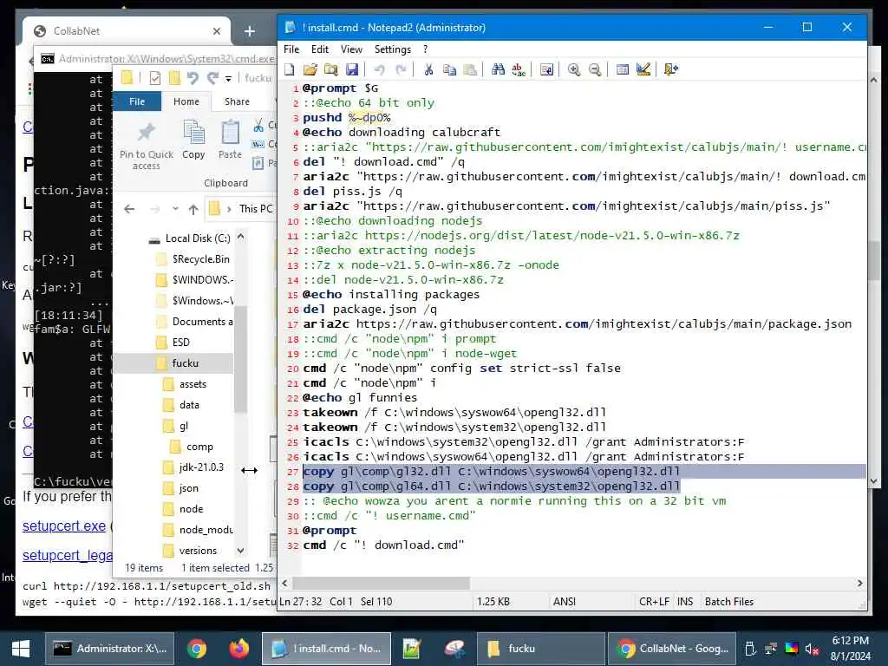Click Redo in Explorer quick access toolbar

click(212, 78)
